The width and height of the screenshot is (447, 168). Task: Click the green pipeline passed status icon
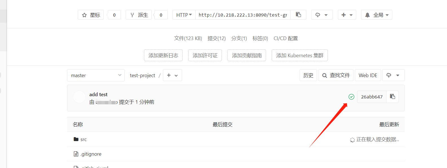[x=351, y=97]
